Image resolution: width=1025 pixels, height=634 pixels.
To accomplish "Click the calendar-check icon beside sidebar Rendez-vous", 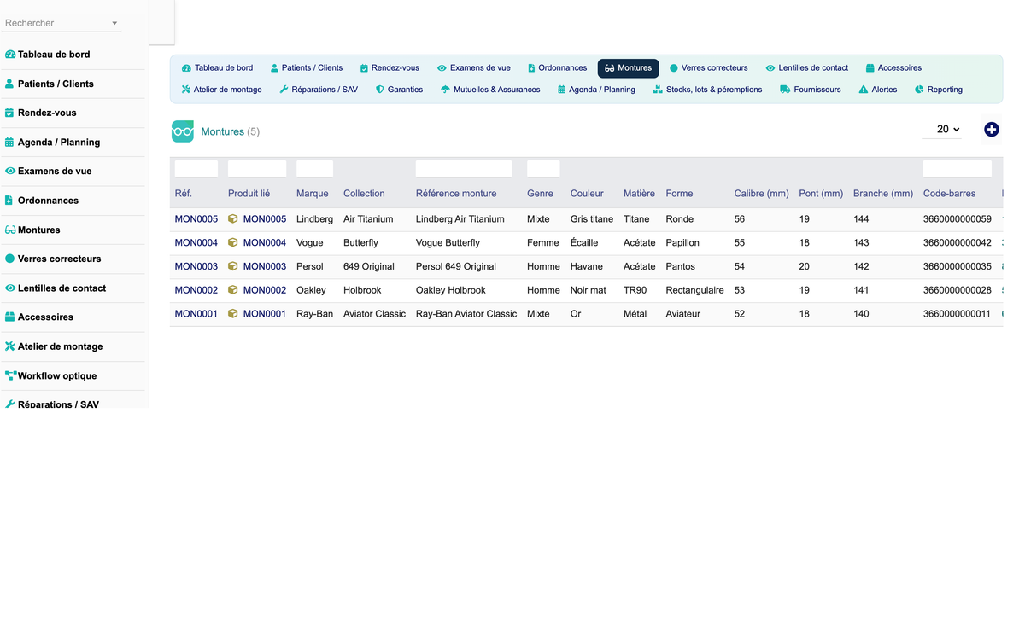I will 9,113.
